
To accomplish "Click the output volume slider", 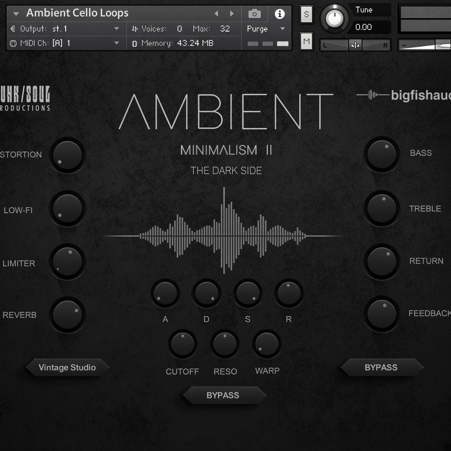I will point(425,45).
